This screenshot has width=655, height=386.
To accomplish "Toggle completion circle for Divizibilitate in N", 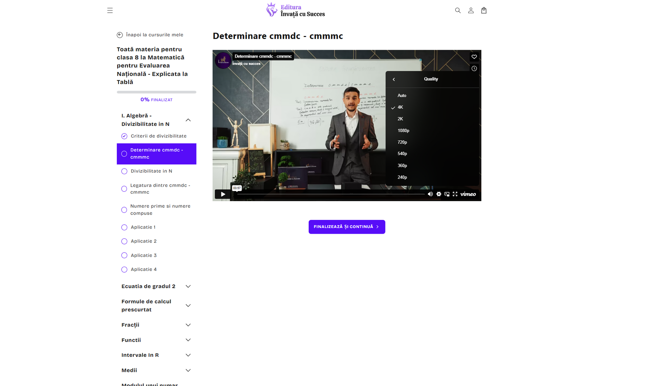I will 124,171.
